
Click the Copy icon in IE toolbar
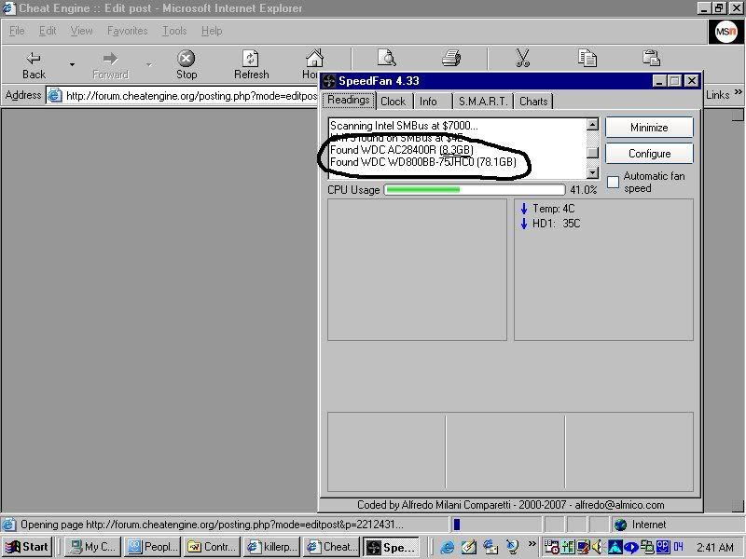click(587, 58)
